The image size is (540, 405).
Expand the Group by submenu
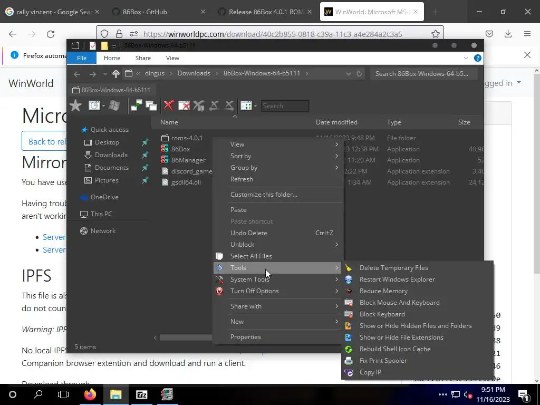[277, 168]
